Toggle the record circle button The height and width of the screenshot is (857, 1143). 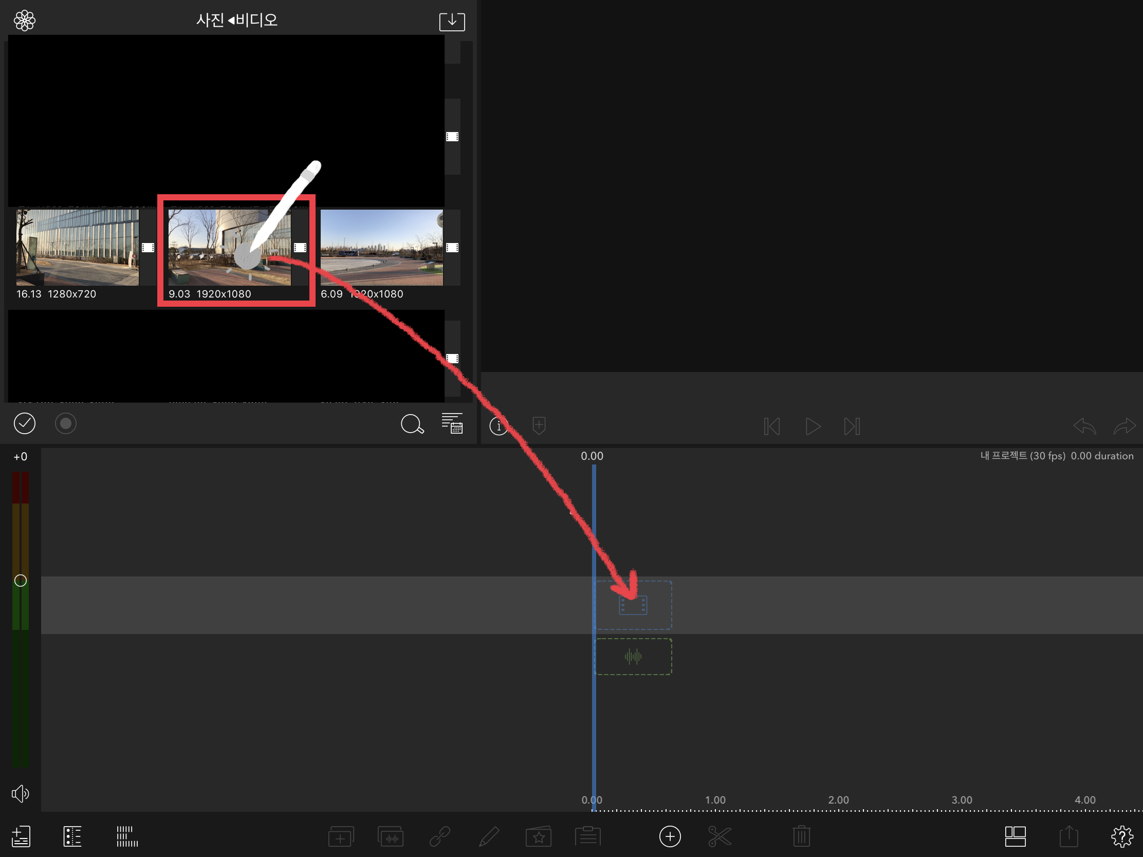click(66, 424)
